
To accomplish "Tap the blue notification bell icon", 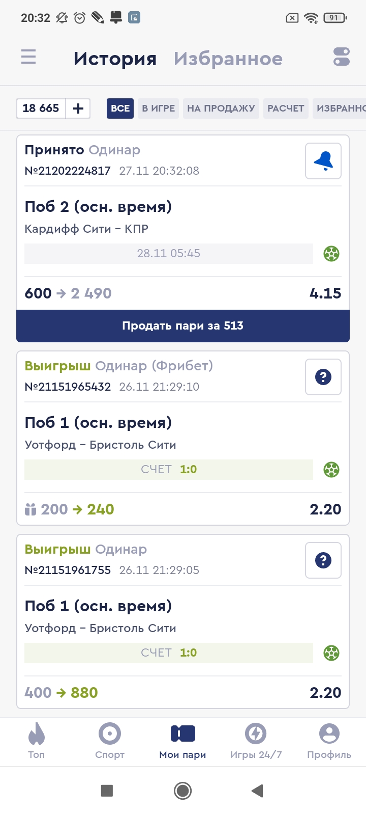I will (323, 161).
